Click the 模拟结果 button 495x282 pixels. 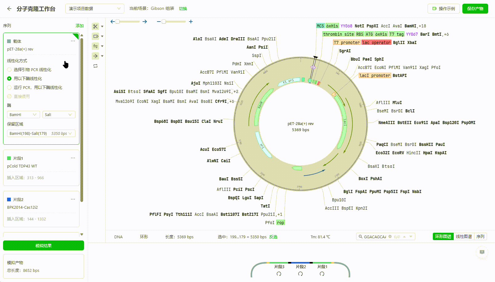point(43,246)
